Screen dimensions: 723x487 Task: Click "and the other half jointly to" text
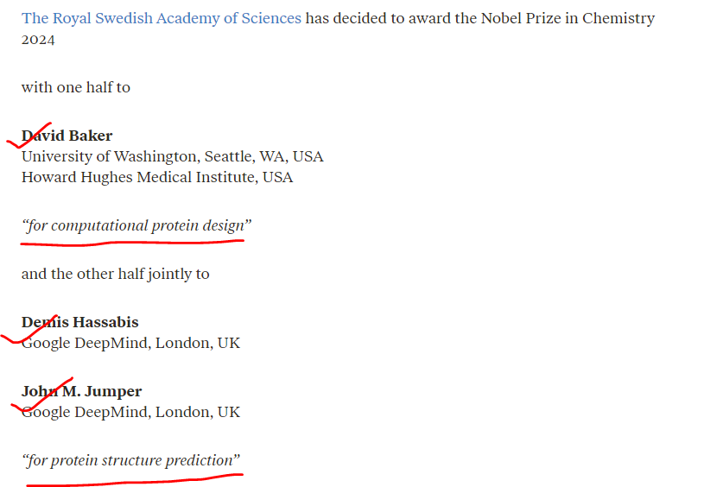coord(115,274)
